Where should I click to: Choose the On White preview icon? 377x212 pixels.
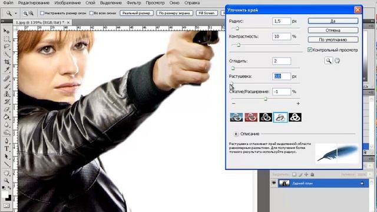(280, 117)
